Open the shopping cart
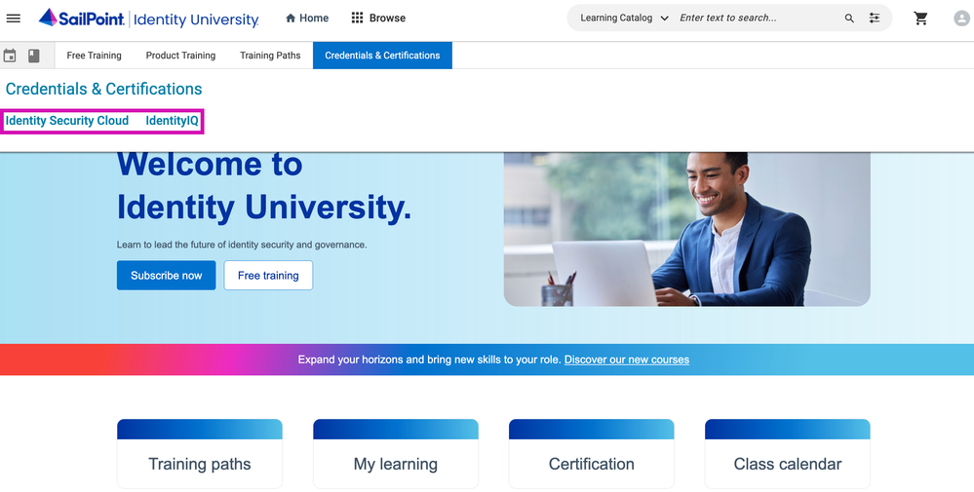Screen dimensions: 974x492 (920, 19)
